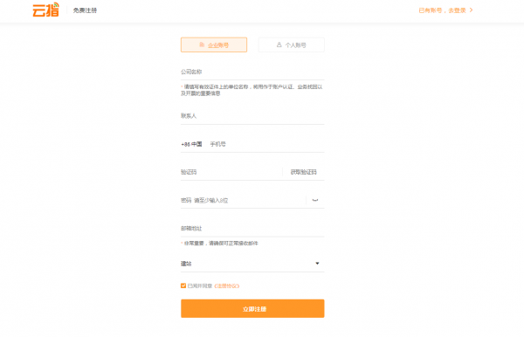Click the 邮箱地址 input field
This screenshot has height=337, width=524.
(x=252, y=229)
